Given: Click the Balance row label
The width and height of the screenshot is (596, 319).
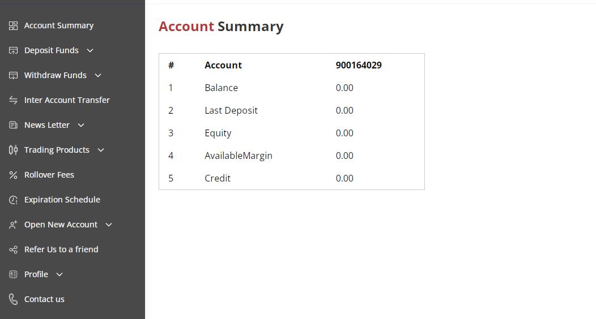Looking at the screenshot, I should pos(221,88).
